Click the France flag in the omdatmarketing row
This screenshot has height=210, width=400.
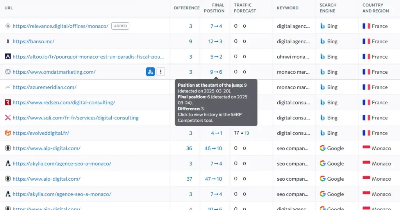pos(366,72)
